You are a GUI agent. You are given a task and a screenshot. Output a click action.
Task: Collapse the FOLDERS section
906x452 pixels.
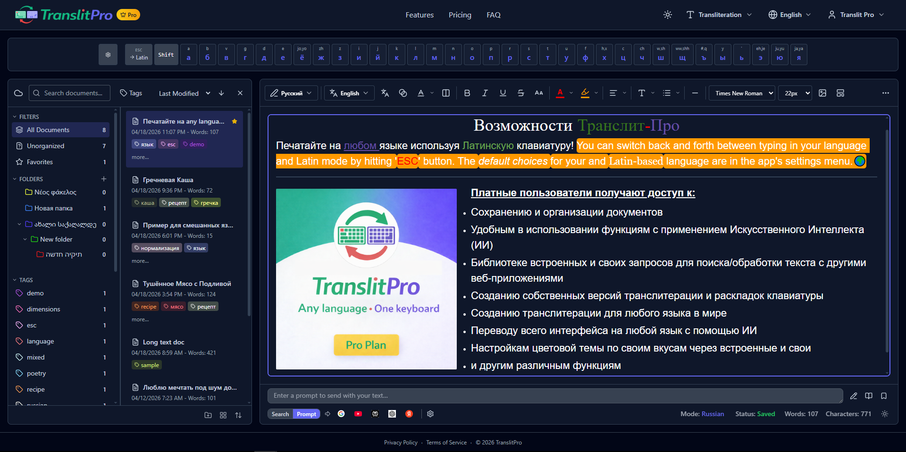pyautogui.click(x=15, y=179)
